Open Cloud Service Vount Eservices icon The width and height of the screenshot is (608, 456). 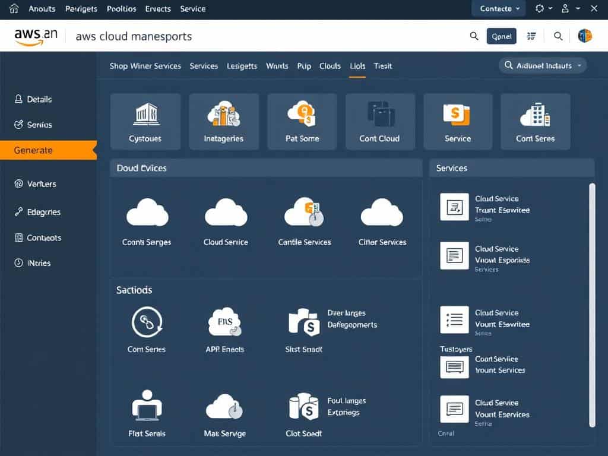454,409
